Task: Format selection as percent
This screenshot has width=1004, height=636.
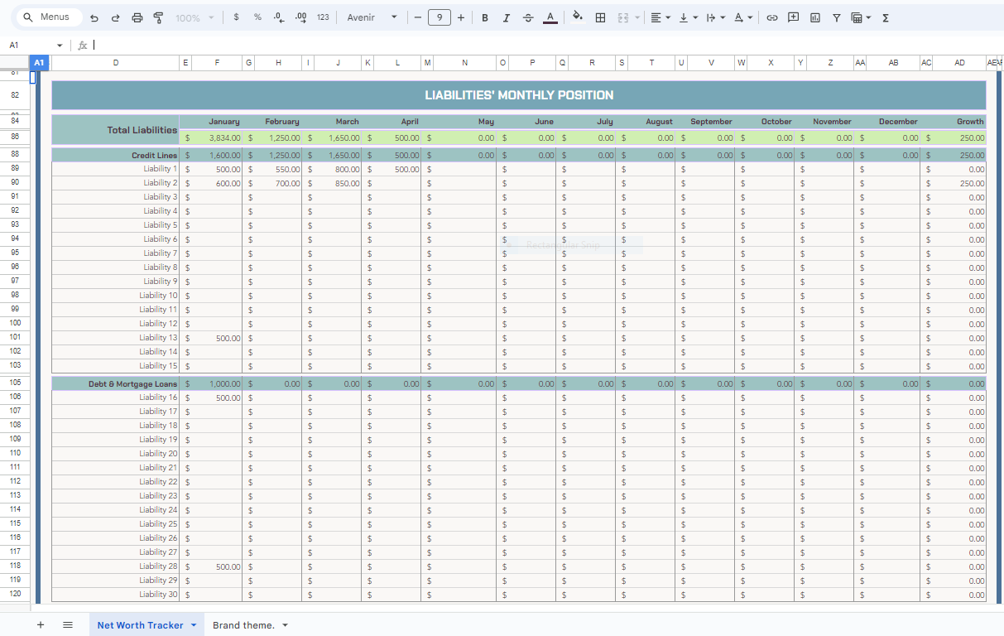Action: coord(256,17)
